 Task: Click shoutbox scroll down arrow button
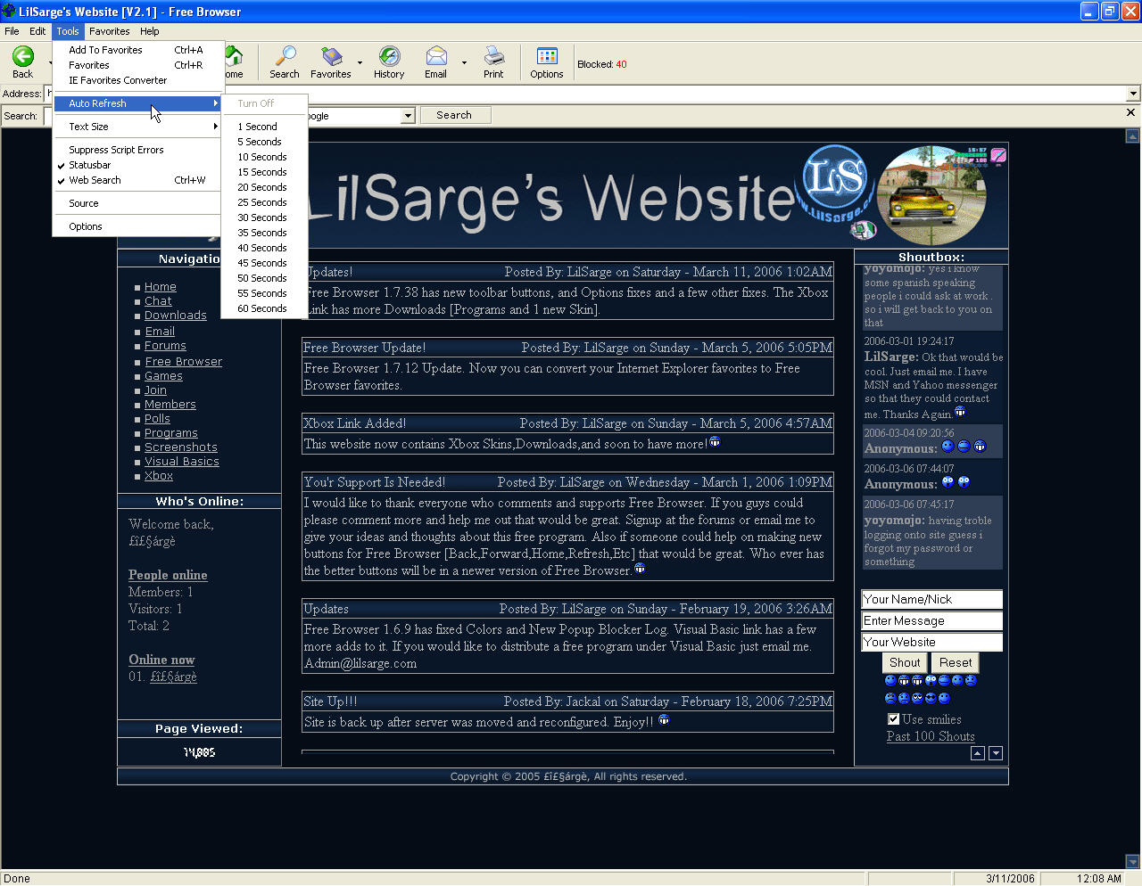996,753
